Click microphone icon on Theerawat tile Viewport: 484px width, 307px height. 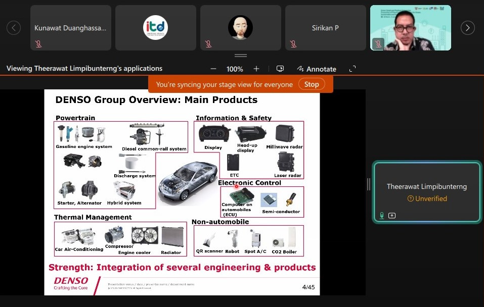[382, 216]
